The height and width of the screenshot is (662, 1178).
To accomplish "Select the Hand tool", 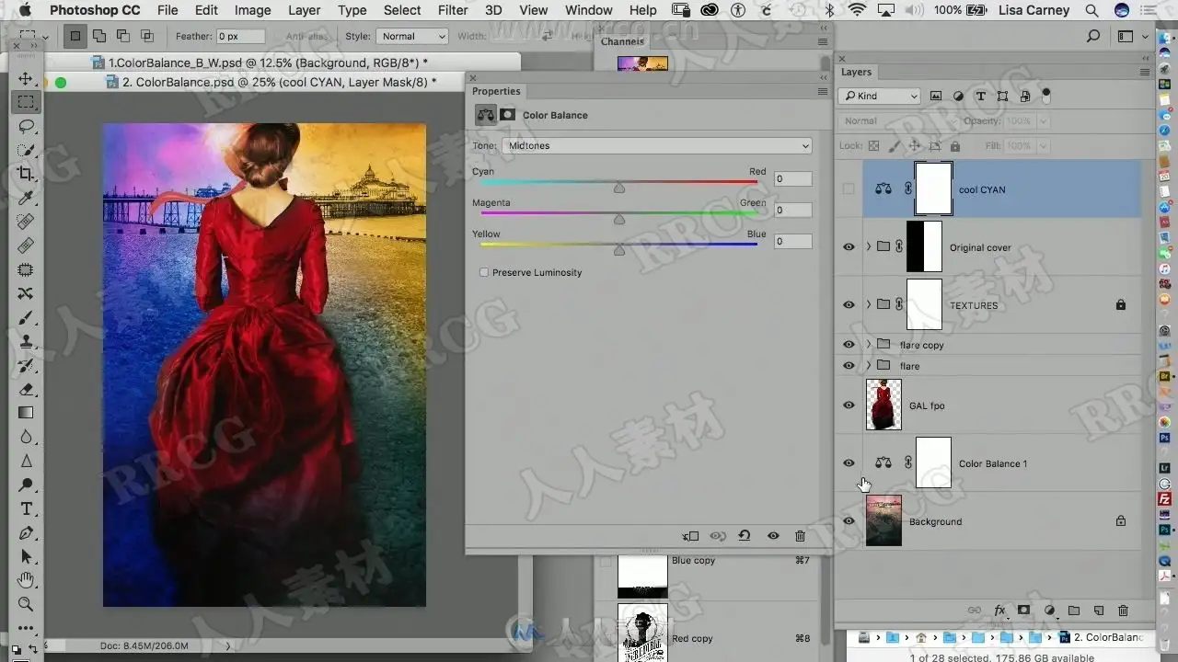I will [x=26, y=580].
